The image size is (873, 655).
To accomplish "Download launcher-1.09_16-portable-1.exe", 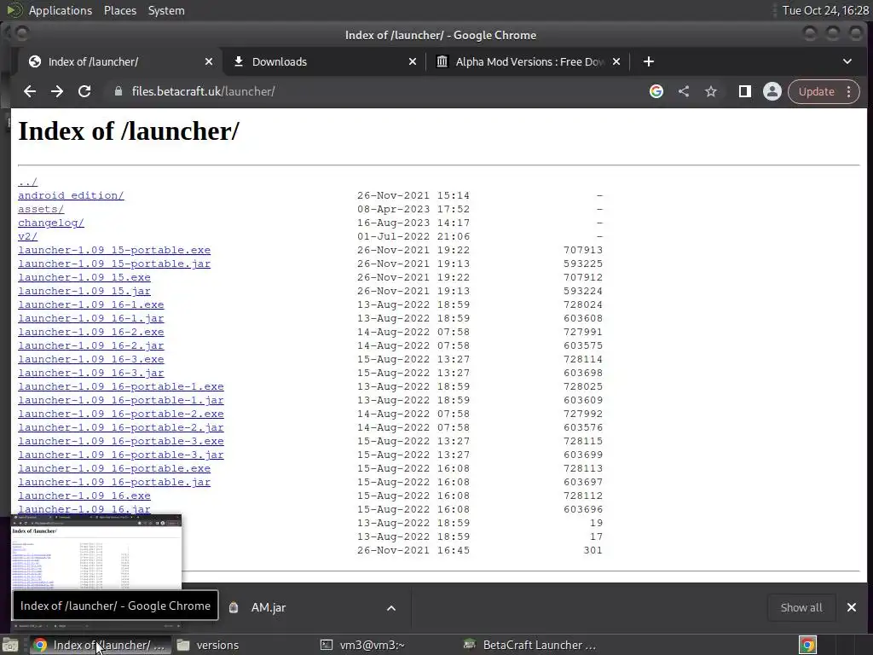I will [x=121, y=386].
